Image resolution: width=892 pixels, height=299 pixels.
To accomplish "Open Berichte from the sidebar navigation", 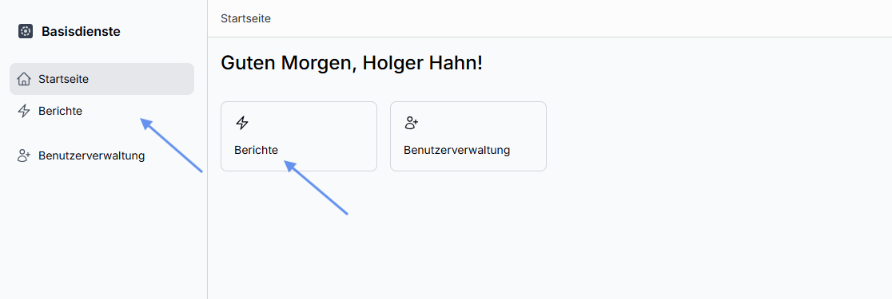I will coord(60,111).
